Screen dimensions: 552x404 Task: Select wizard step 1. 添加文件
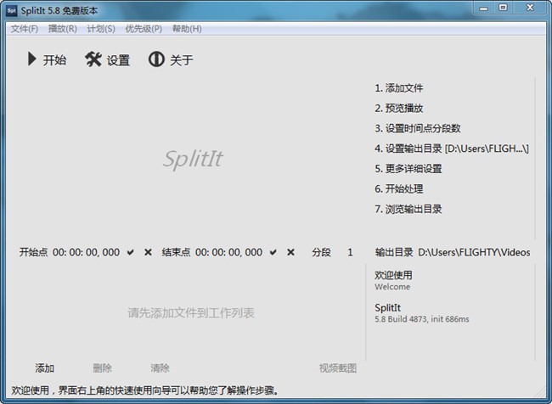point(399,88)
